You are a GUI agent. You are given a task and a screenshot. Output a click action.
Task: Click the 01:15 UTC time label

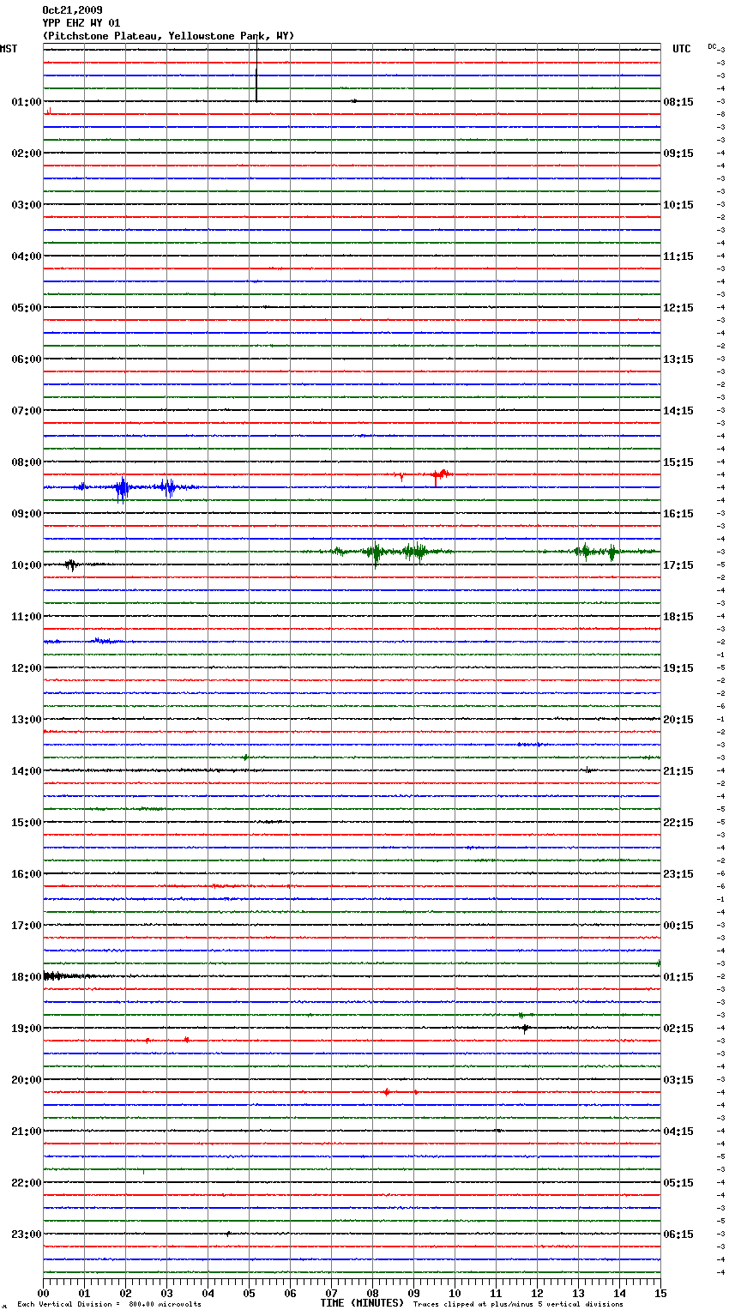point(678,976)
